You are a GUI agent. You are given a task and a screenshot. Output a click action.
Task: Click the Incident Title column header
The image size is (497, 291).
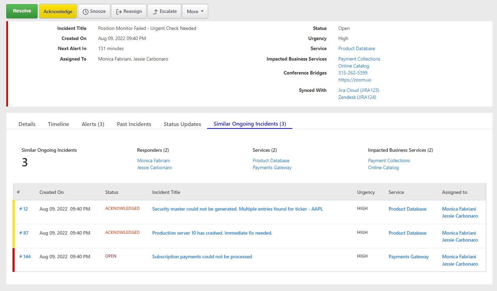[x=166, y=192]
